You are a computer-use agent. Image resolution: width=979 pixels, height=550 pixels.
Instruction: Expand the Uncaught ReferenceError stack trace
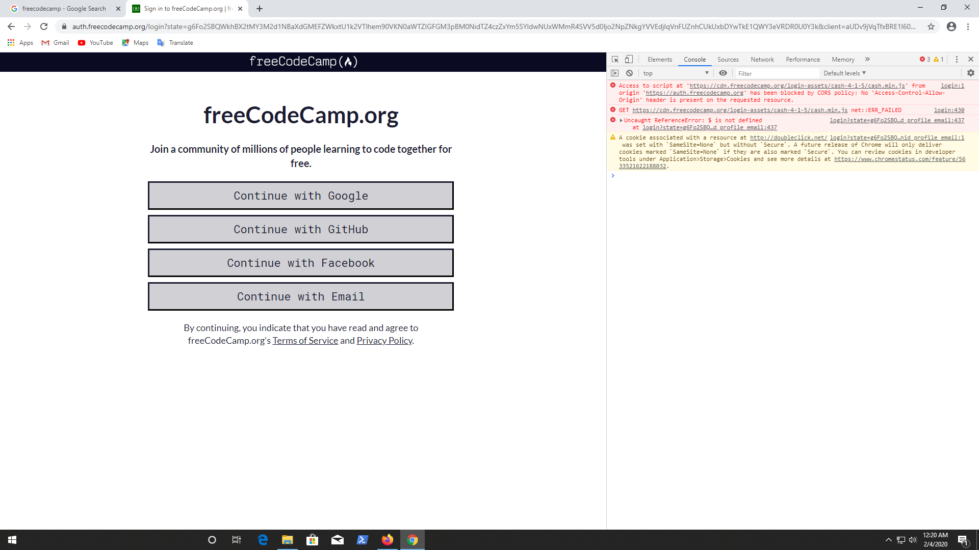[621, 121]
